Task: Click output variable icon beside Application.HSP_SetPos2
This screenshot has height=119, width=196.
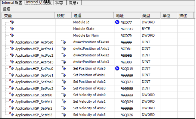Action: (12, 82)
